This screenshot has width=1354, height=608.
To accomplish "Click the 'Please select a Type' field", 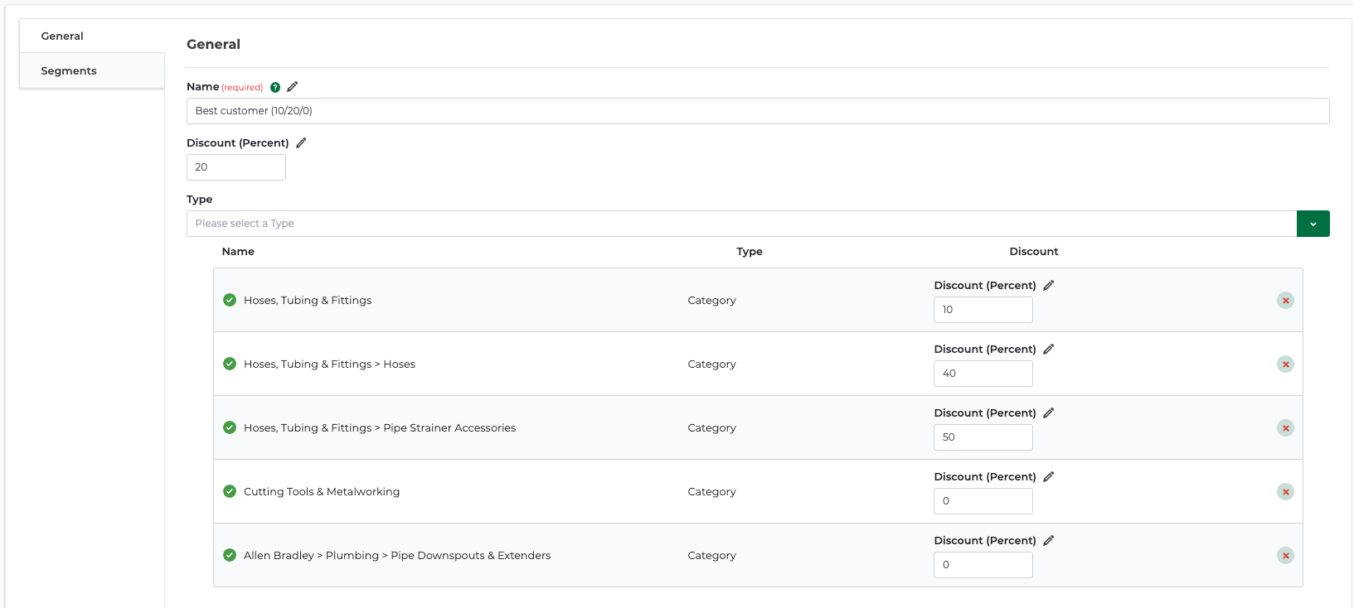I will (741, 224).
